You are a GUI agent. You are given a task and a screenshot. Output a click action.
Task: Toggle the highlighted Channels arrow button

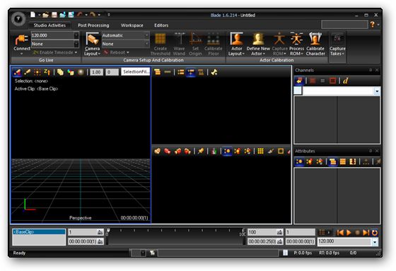coord(299,80)
